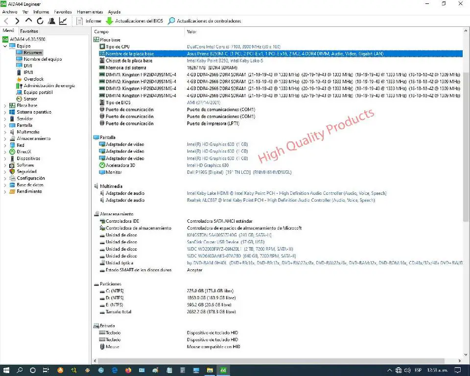Open the Intel Kaby Point B250 chipset link
This screenshot has width=470, height=376.
(225, 61)
